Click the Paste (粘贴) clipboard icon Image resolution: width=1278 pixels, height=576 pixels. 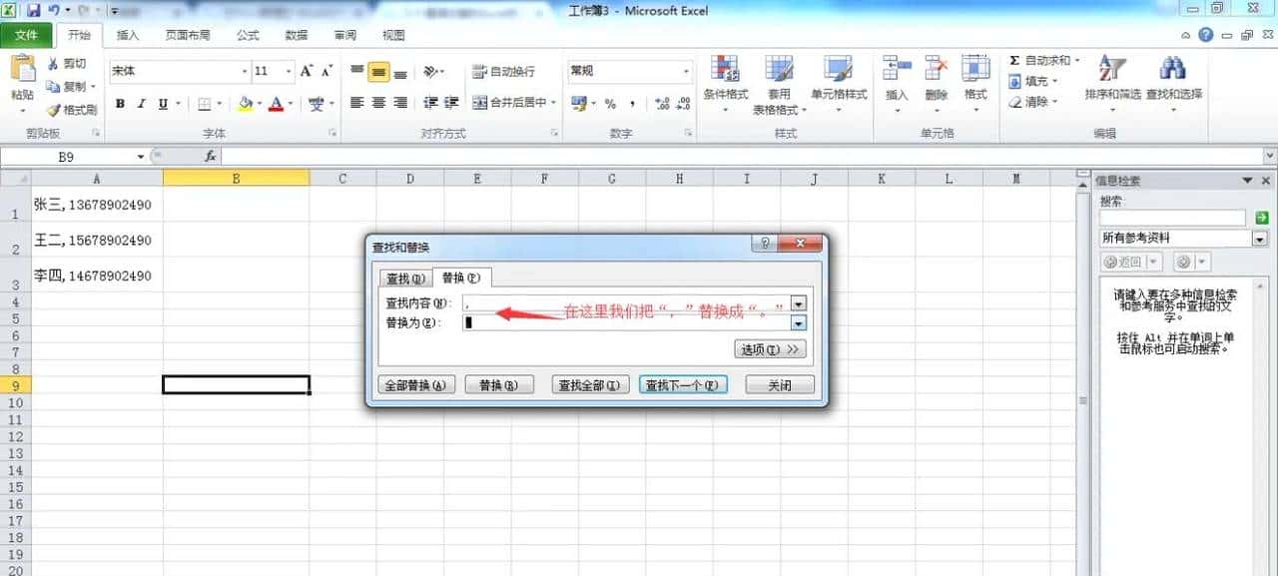pyautogui.click(x=22, y=70)
